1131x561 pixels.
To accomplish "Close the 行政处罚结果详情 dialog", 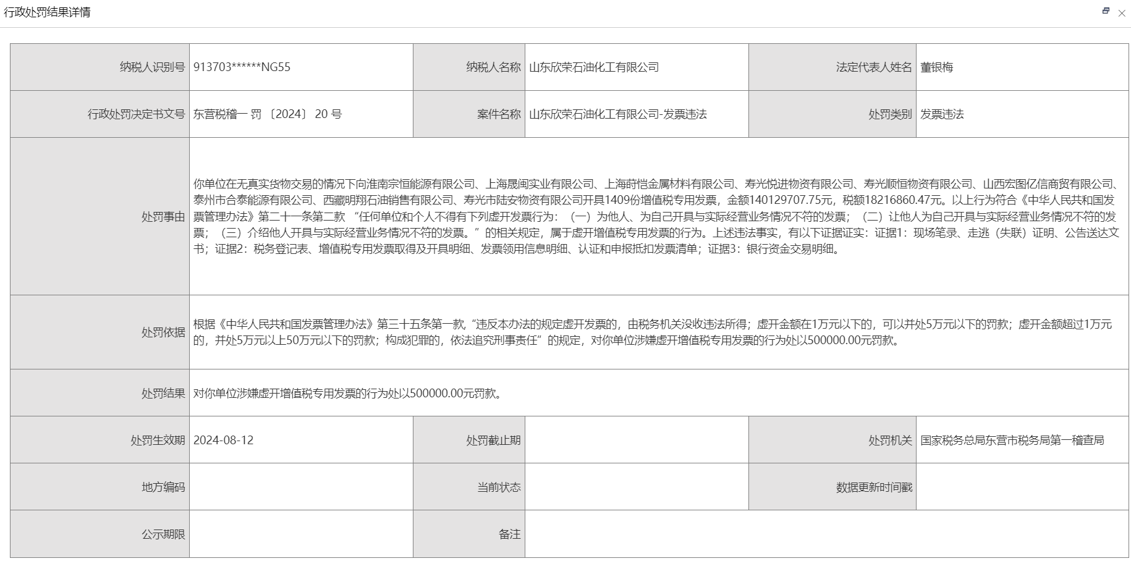I will pos(1122,13).
